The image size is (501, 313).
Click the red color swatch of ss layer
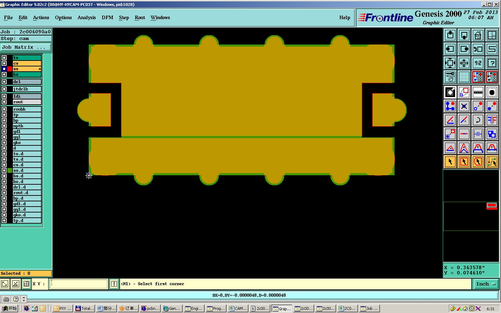click(10, 69)
